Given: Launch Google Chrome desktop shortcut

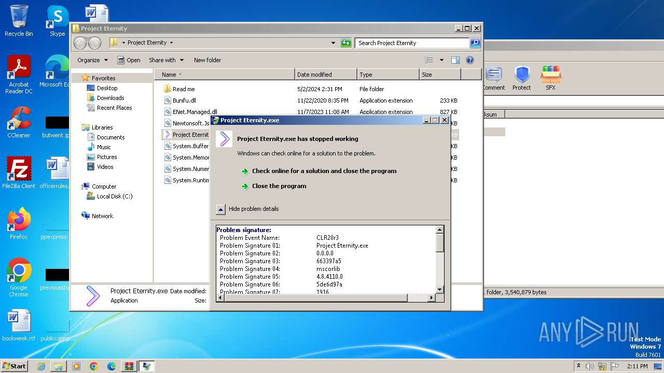Looking at the screenshot, I should coord(19,278).
